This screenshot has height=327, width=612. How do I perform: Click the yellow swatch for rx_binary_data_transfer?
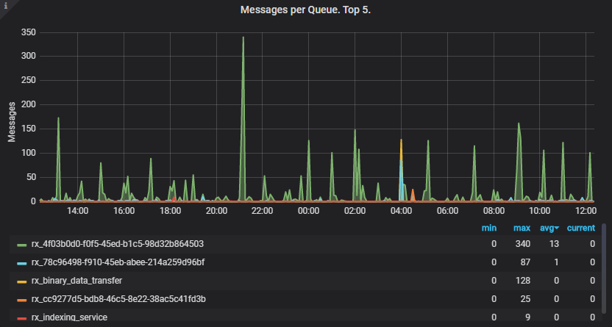pyautogui.click(x=21, y=281)
